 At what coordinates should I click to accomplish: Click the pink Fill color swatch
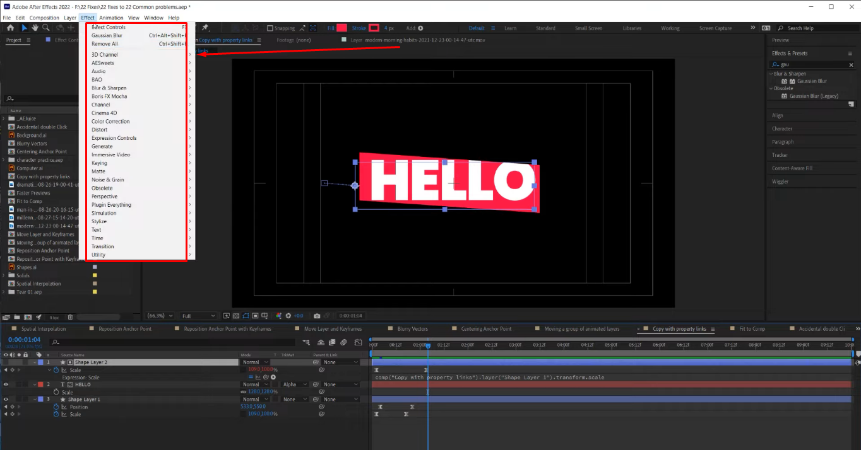(x=341, y=28)
